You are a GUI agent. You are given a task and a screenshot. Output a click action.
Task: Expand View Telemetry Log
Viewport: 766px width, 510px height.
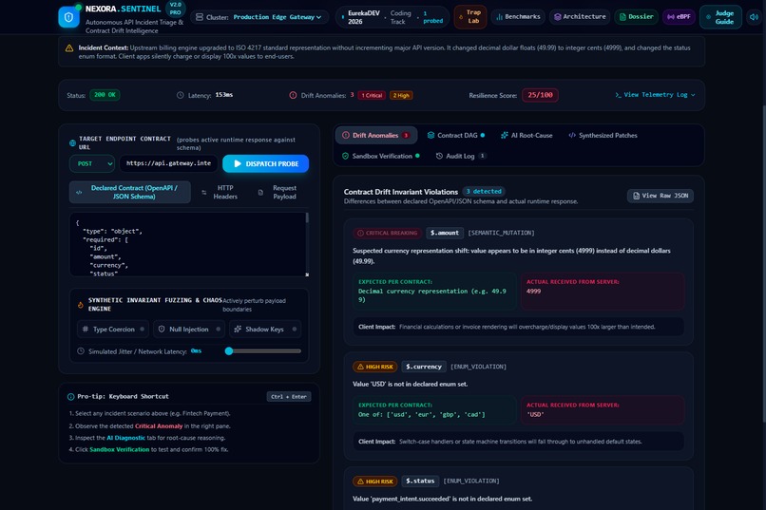coord(655,95)
